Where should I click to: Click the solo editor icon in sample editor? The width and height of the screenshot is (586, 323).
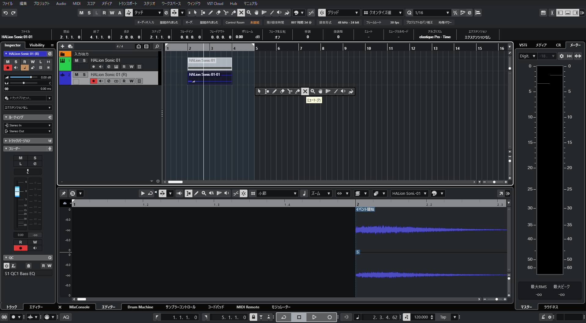72,193
